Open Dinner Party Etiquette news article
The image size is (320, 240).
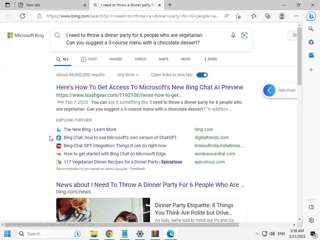tap(194, 209)
